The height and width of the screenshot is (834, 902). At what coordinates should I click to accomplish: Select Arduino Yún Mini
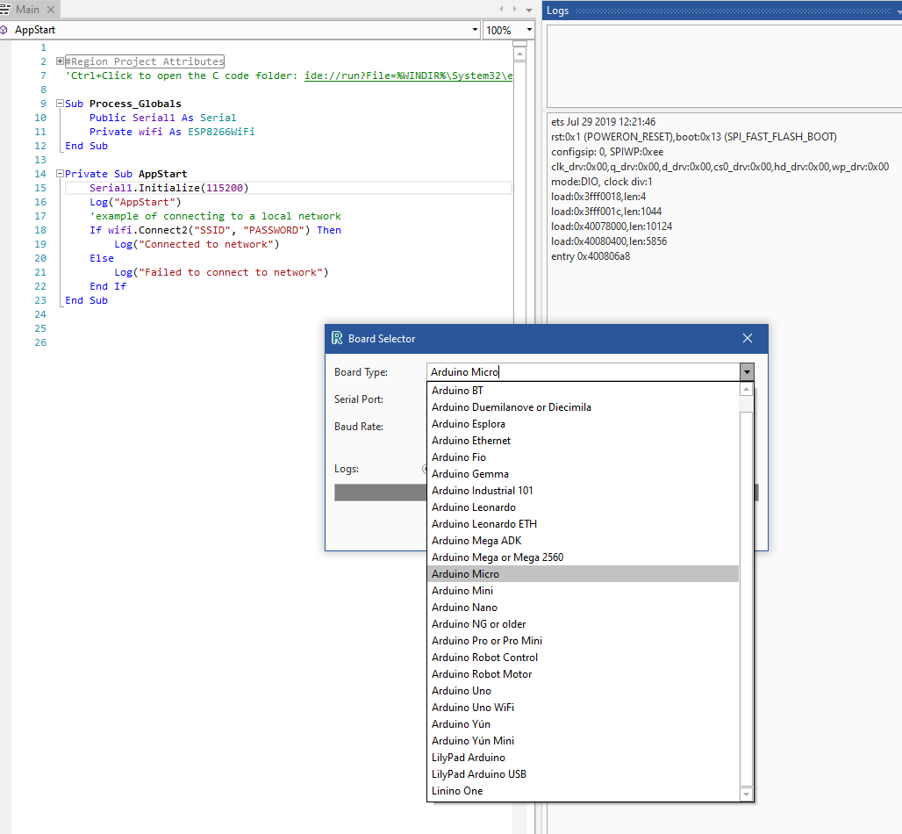click(x=583, y=741)
